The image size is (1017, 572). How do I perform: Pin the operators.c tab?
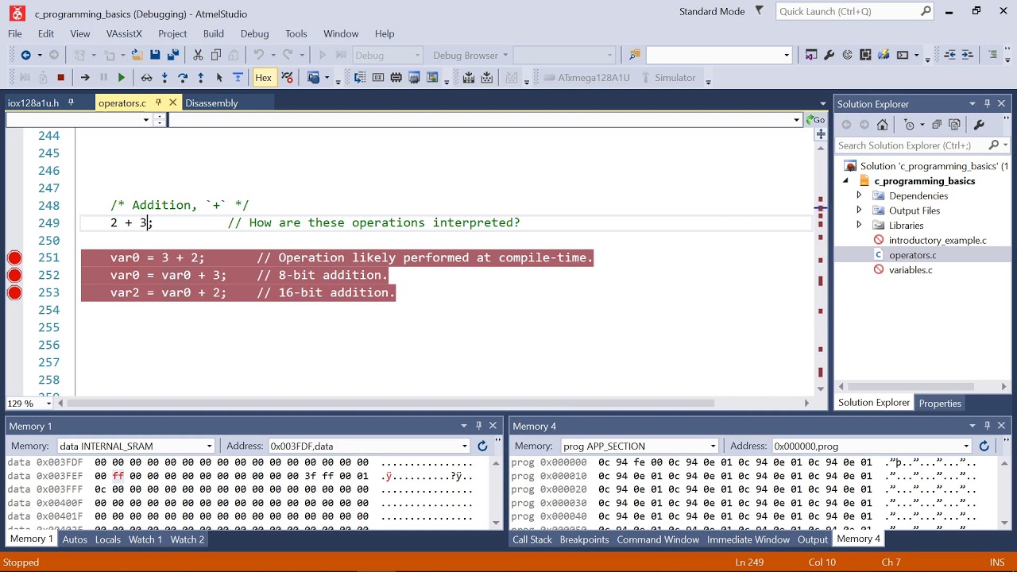(x=158, y=102)
